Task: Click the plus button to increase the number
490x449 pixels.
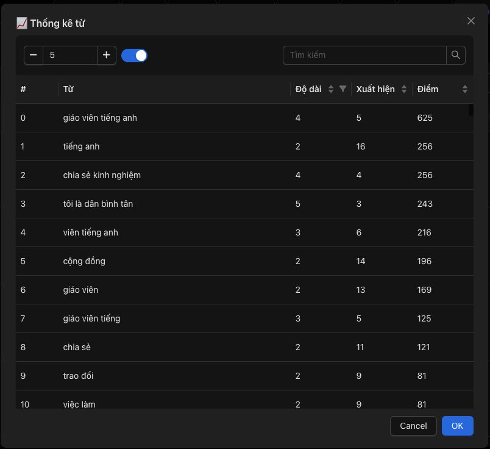Action: 106,55
